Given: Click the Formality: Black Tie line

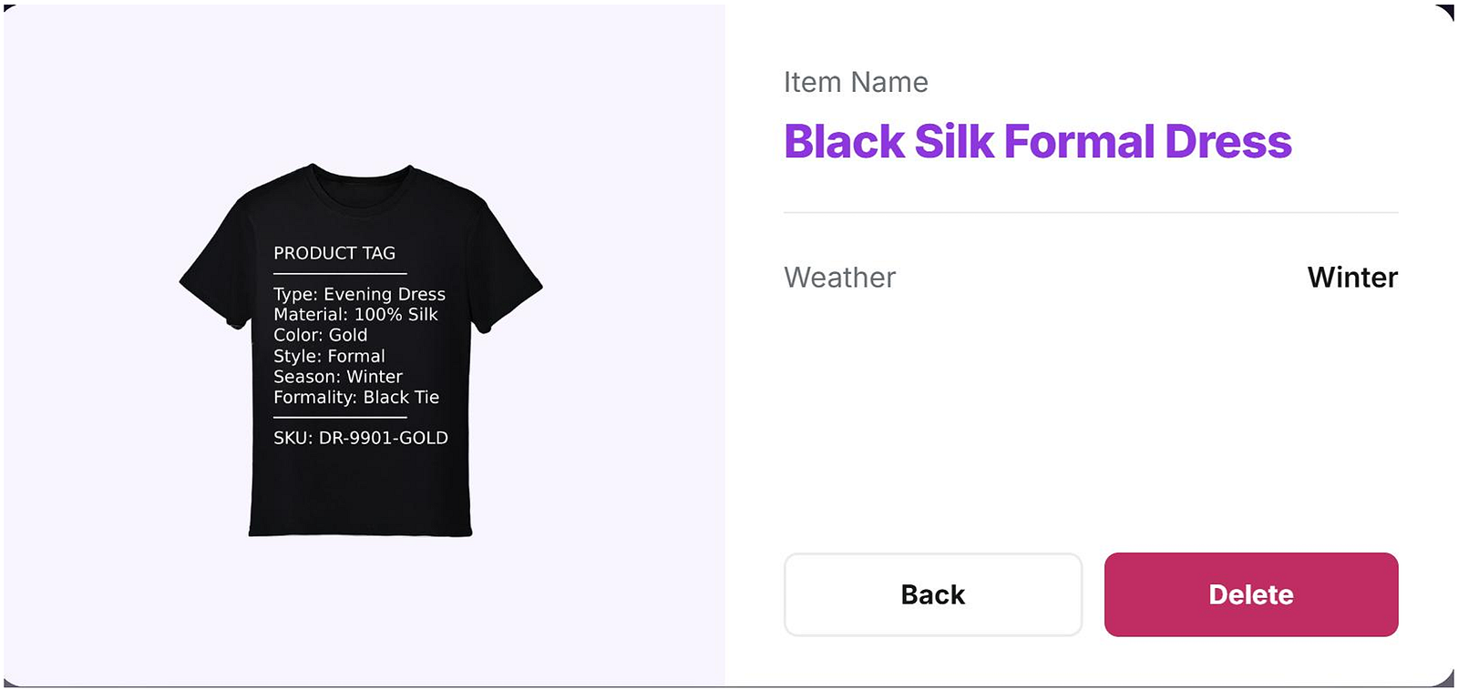Looking at the screenshot, I should coord(356,397).
